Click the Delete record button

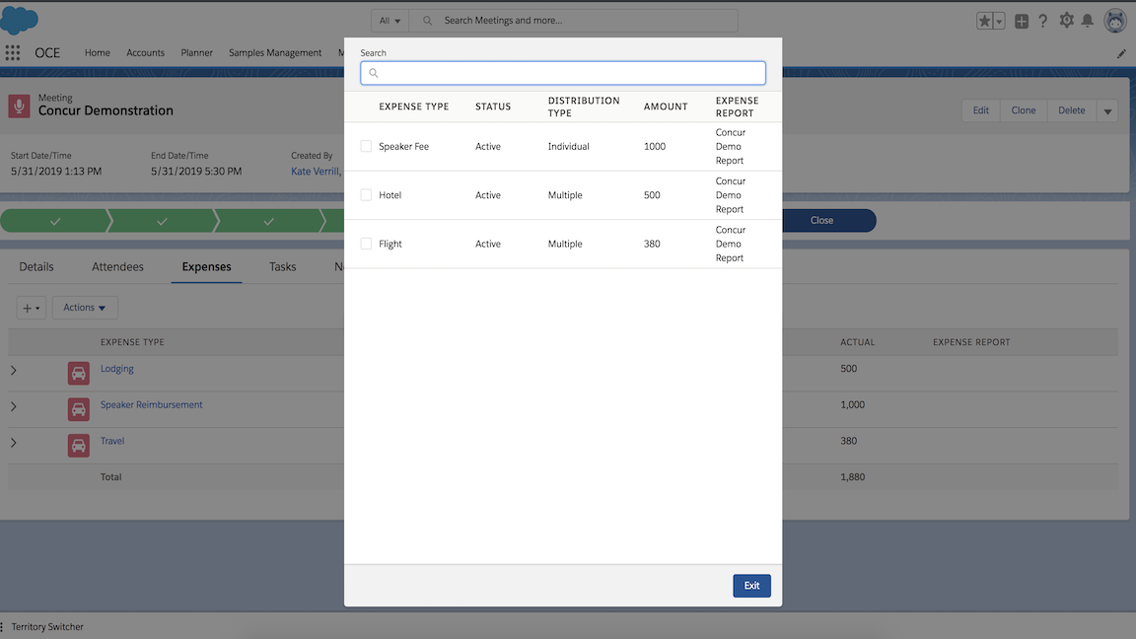coord(1072,110)
